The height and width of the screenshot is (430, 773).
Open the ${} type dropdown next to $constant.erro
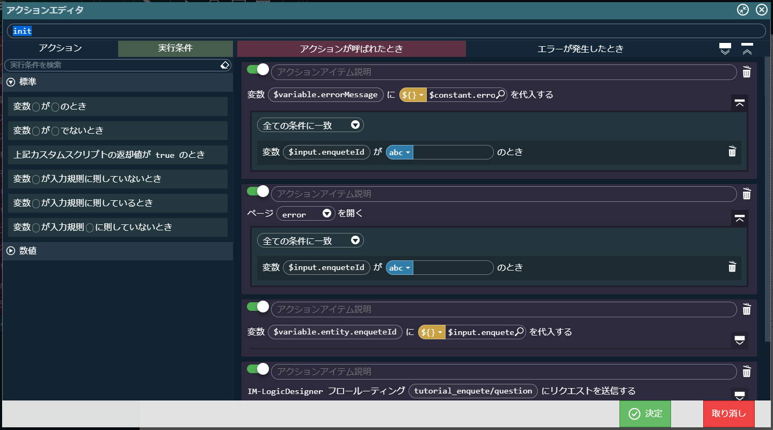pos(413,94)
